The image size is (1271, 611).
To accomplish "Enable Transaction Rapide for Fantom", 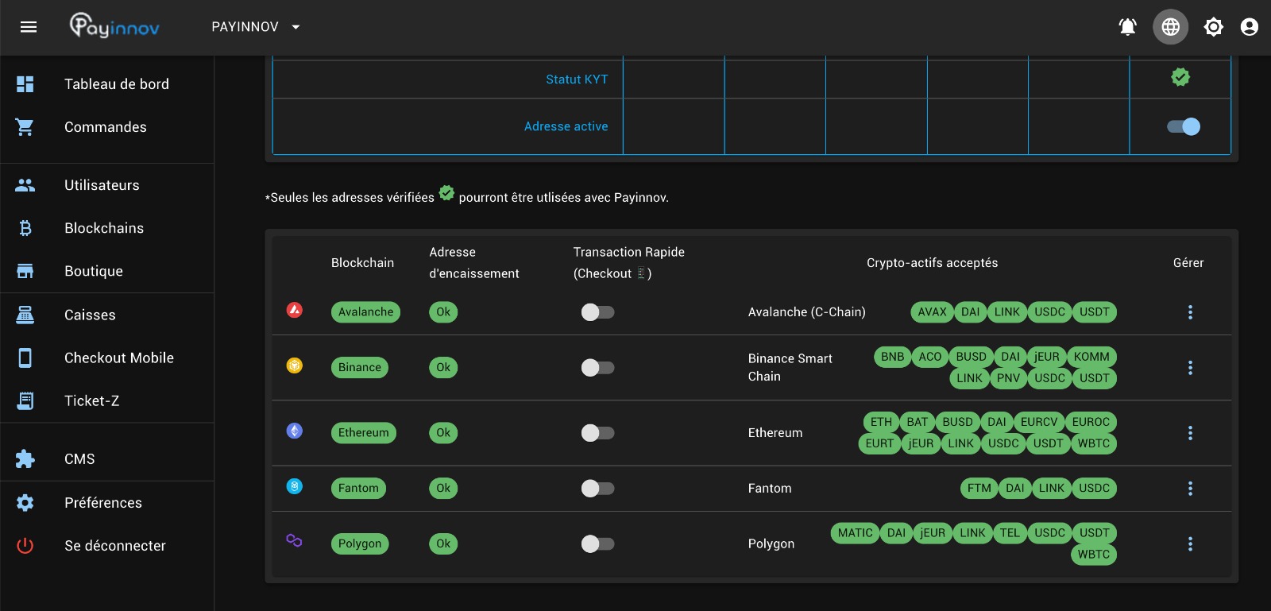I will 597,489.
